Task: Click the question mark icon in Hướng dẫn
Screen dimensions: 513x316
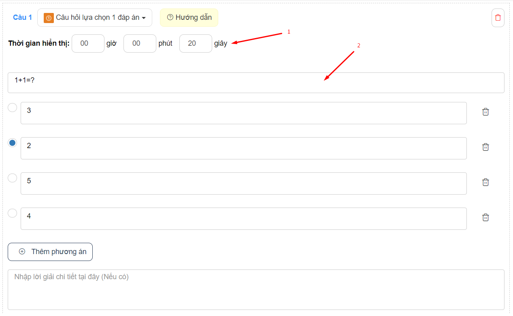Action: 170,17
